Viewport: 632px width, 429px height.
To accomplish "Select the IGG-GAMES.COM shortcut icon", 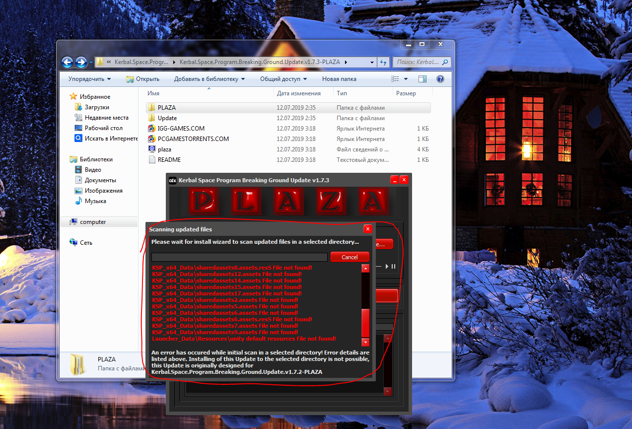I will tap(152, 128).
